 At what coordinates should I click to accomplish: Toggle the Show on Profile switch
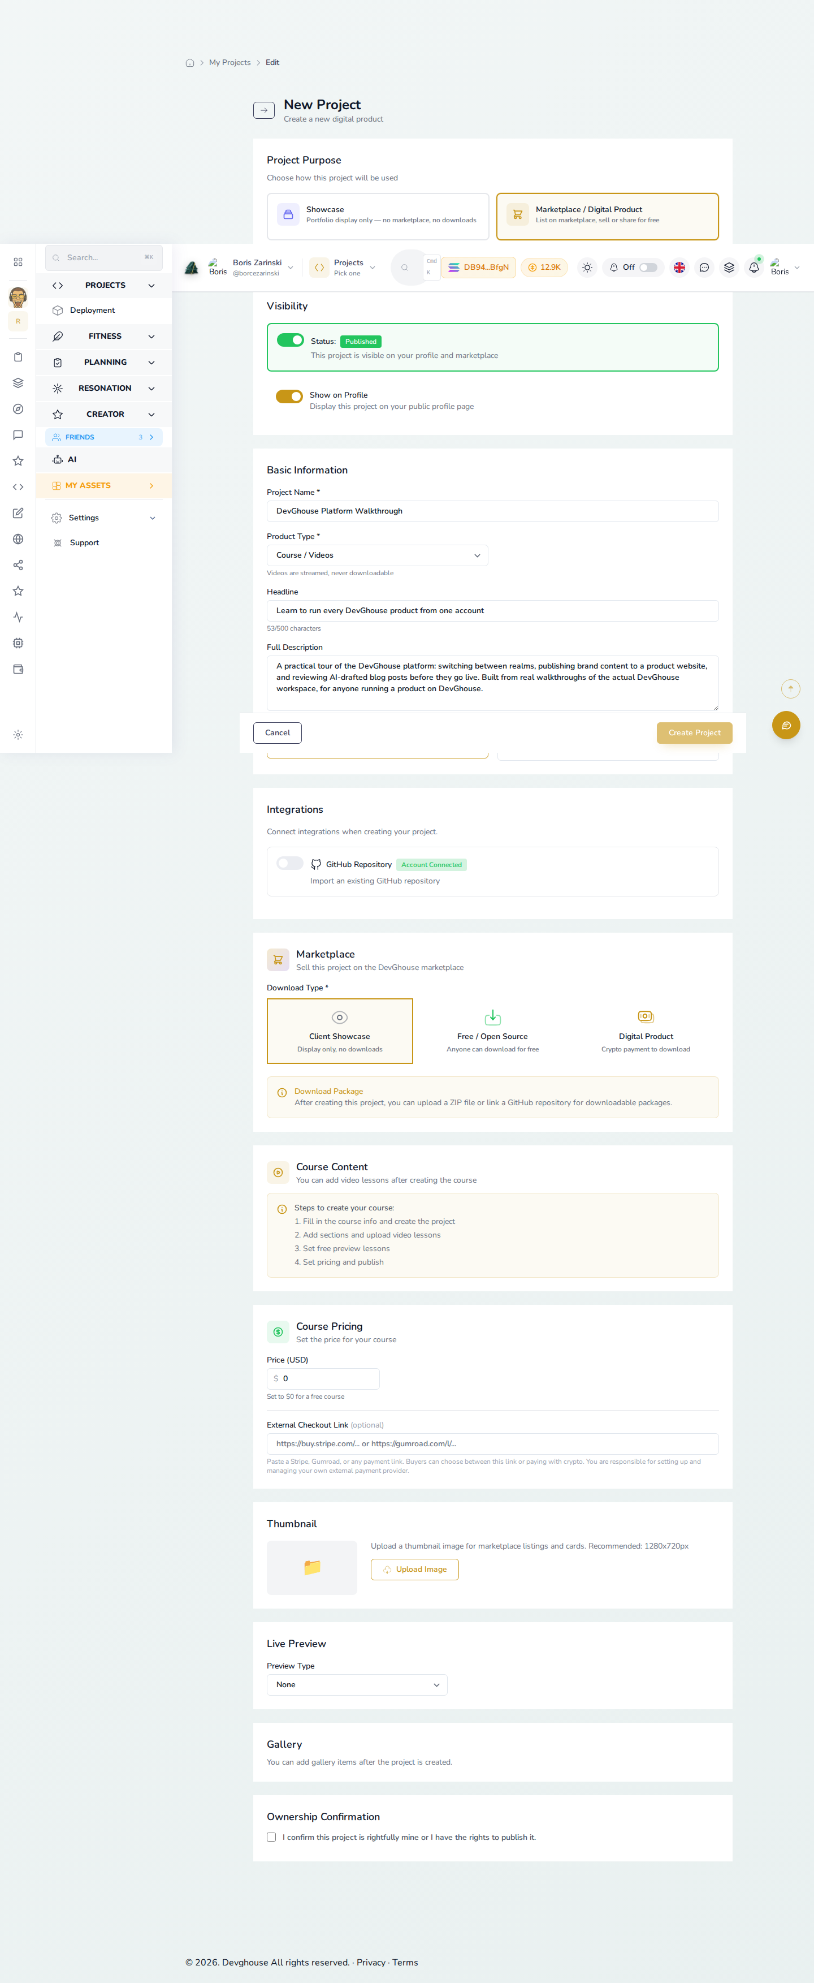(x=289, y=396)
